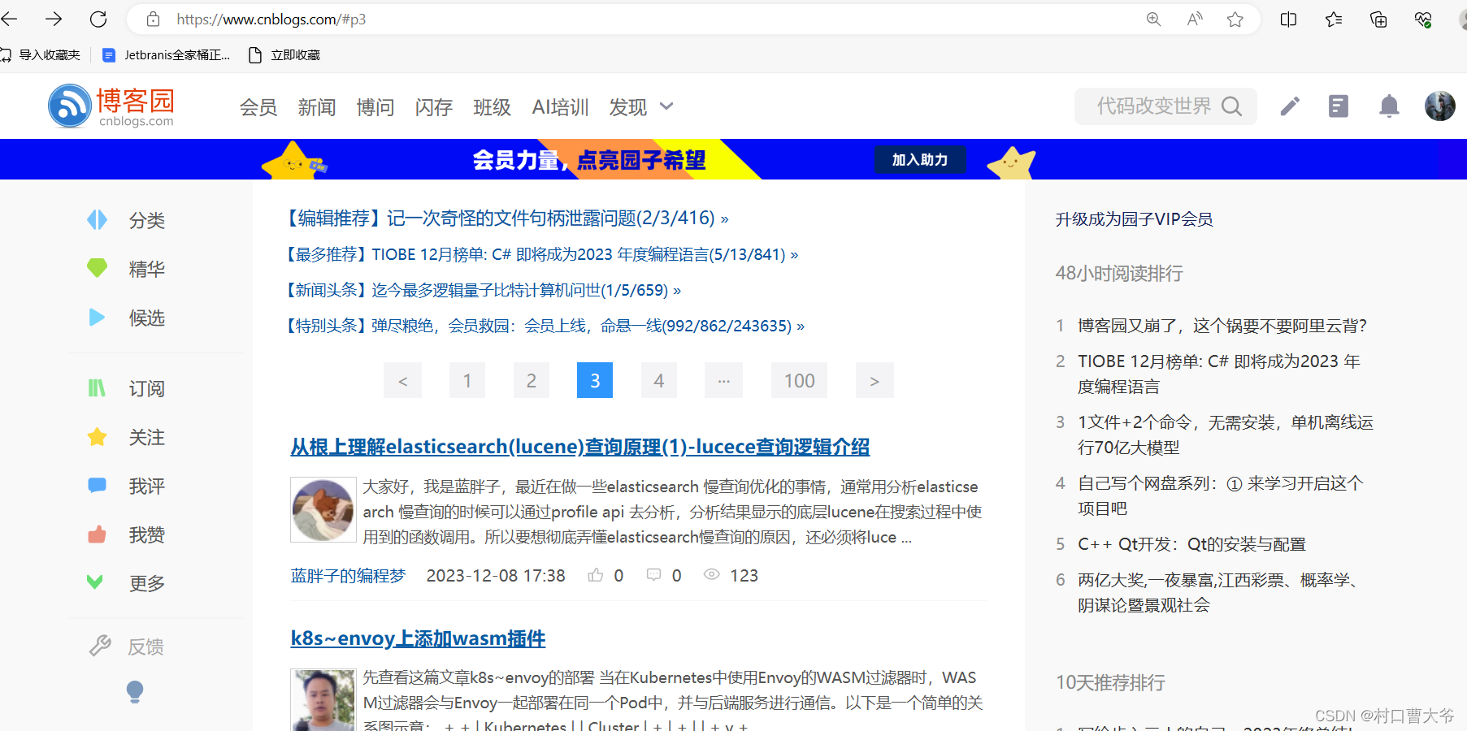The width and height of the screenshot is (1467, 731).
Task: Expand the 更多 sidebar item
Action: (x=146, y=582)
